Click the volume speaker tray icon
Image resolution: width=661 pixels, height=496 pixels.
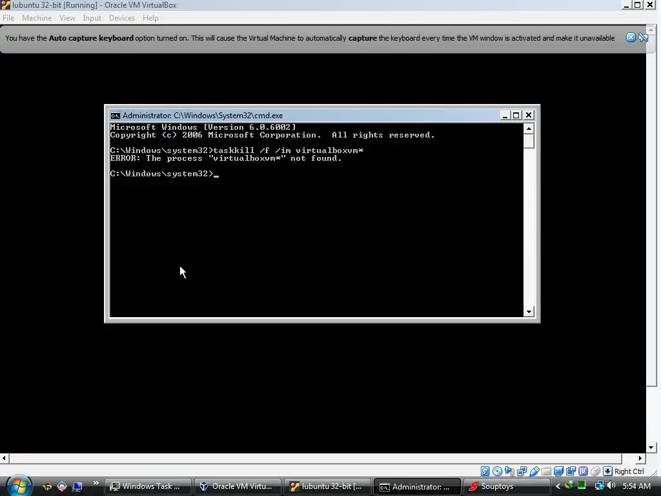tap(611, 486)
